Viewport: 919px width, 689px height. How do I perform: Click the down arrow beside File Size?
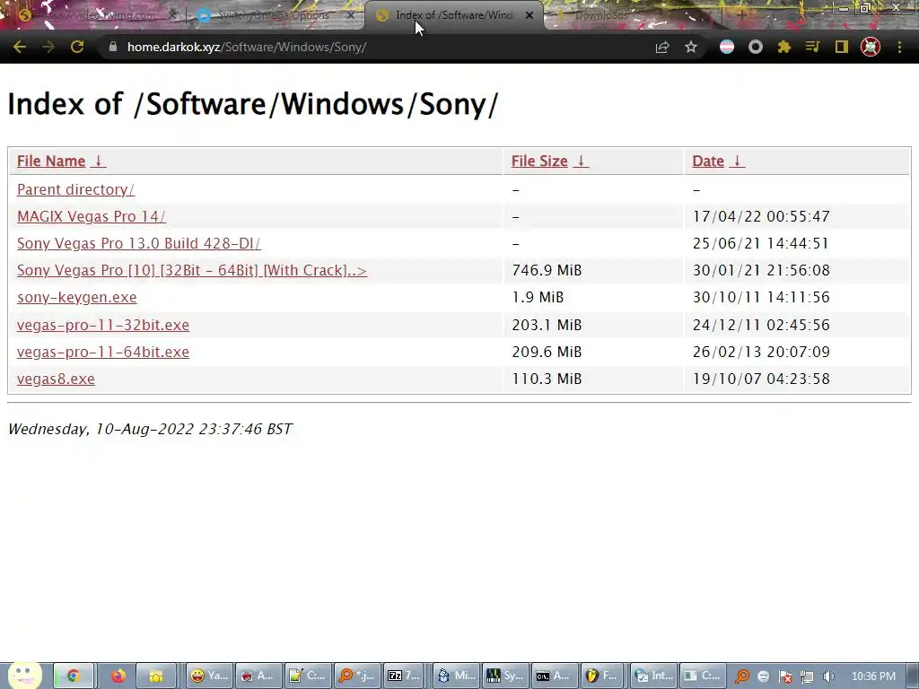click(x=581, y=161)
